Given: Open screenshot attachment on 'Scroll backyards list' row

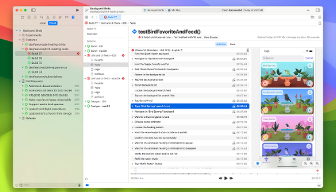Looking at the screenshot, I should (x=234, y=85).
